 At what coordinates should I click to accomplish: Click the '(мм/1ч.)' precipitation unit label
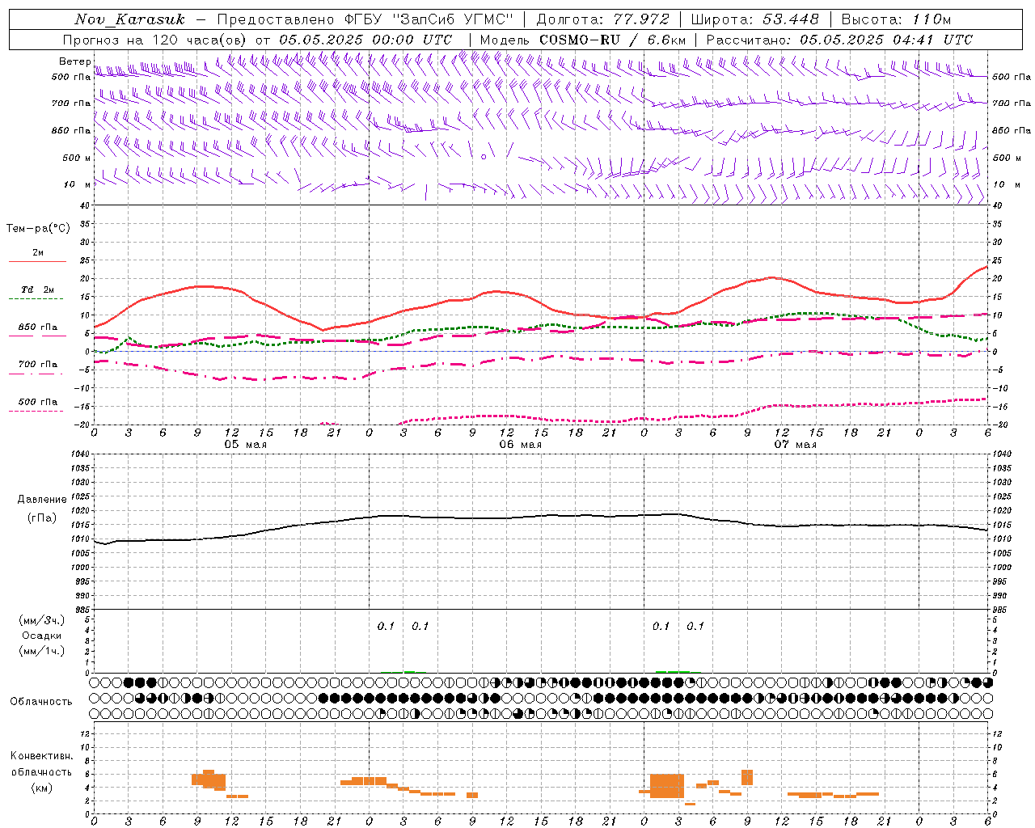click(x=42, y=651)
